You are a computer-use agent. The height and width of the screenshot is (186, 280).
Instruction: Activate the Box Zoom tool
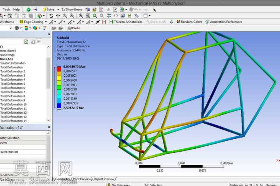[72, 16]
